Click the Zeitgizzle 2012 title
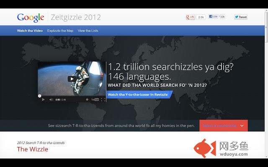The image size is (268, 167). pos(76,18)
